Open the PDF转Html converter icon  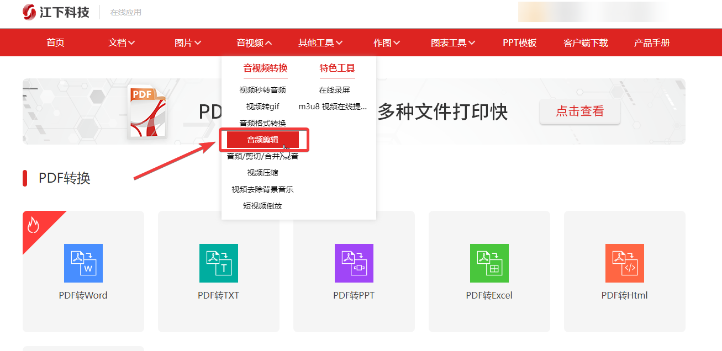625,263
